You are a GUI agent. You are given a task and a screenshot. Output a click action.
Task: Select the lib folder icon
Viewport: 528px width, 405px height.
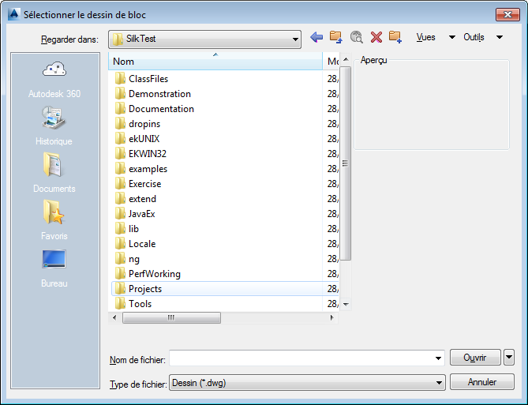point(120,228)
